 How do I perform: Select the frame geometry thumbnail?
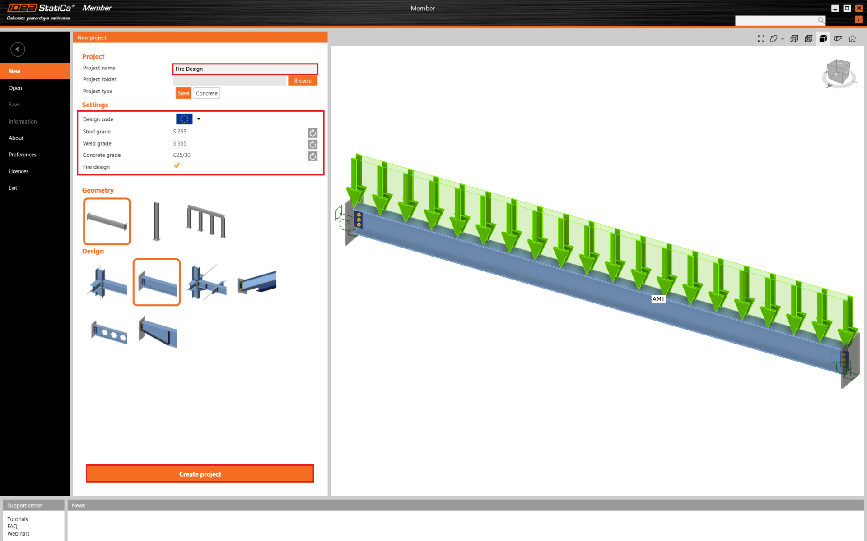206,221
